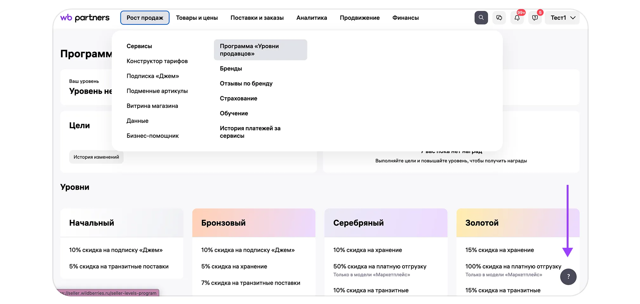Go to wb partners logo home
This screenshot has width=640, height=304.
click(x=85, y=18)
